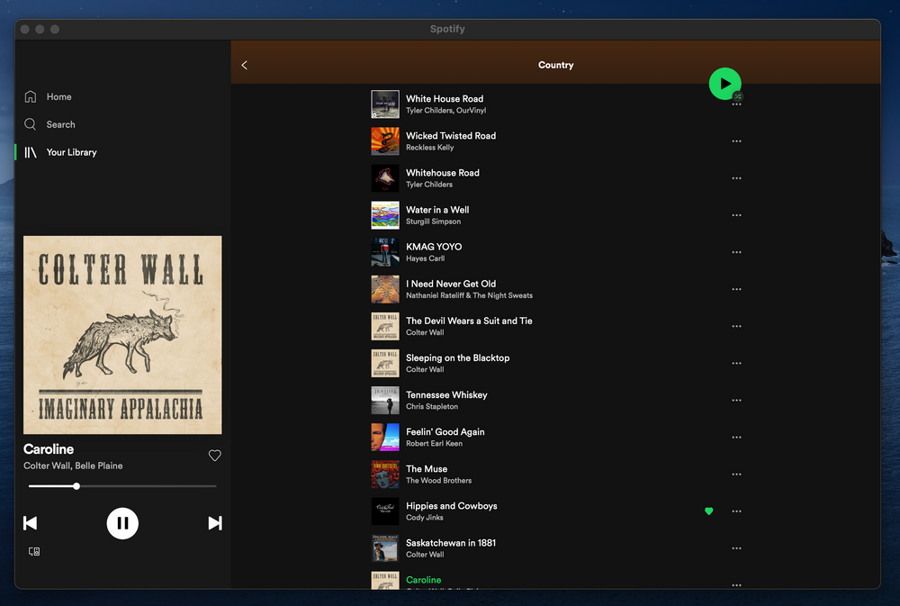
Task: Like the song Caroline with heart icon
Action: click(x=215, y=456)
